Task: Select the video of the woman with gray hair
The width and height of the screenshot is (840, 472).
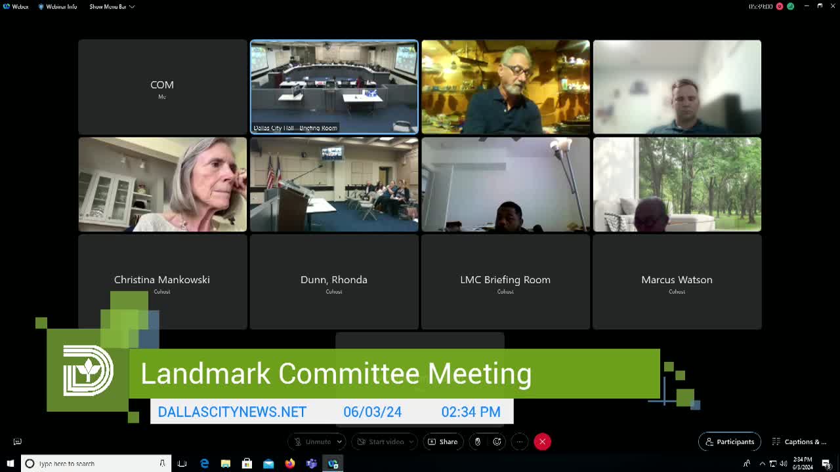Action: 163,184
